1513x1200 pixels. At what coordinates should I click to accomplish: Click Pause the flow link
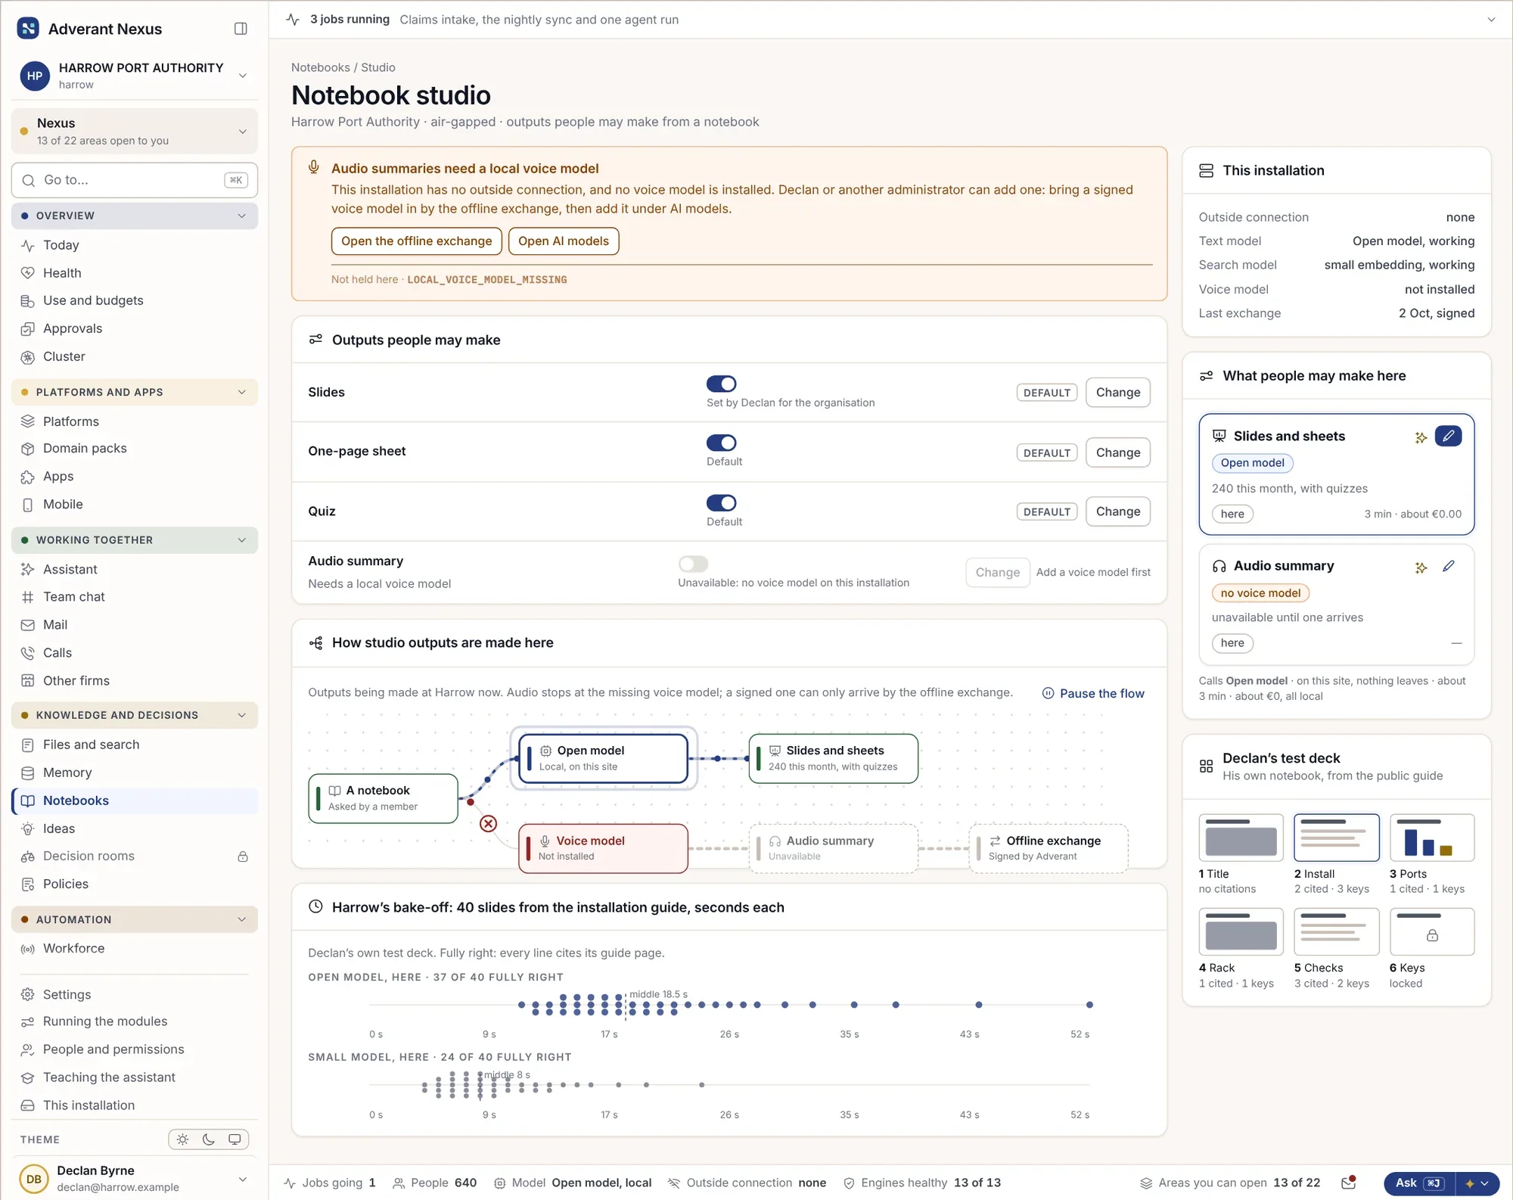1093,693
